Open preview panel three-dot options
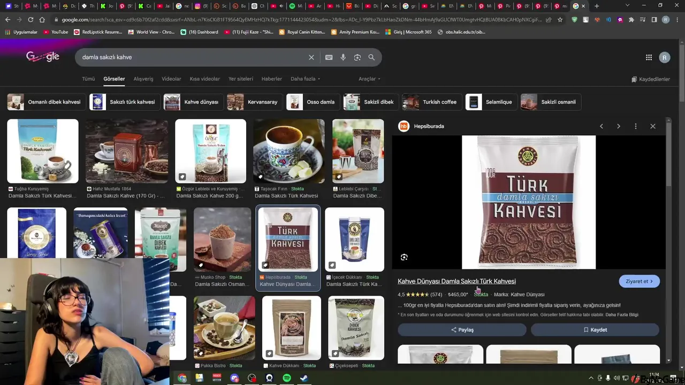The height and width of the screenshot is (385, 685). tap(636, 126)
